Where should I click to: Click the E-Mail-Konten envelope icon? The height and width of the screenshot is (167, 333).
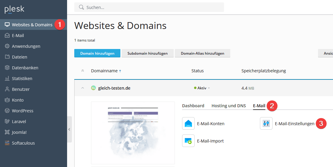click(188, 123)
